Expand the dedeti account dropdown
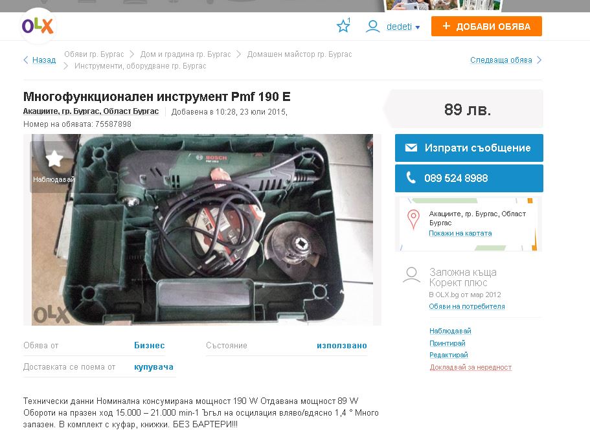 click(403, 27)
